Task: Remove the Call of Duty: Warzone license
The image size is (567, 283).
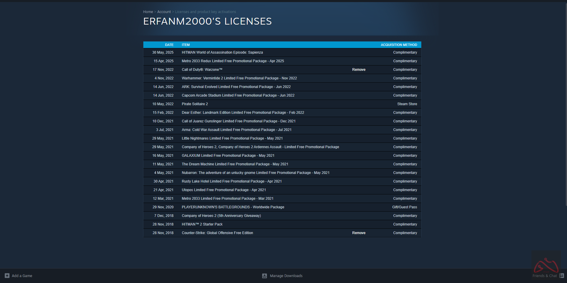Action: [x=358, y=70]
